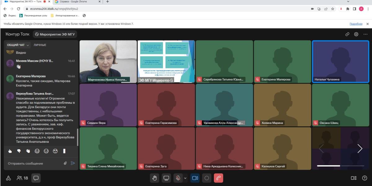This screenshot has height=186, width=372.
Task: Copy the meeting link via chain icon
Action: click(x=348, y=34)
